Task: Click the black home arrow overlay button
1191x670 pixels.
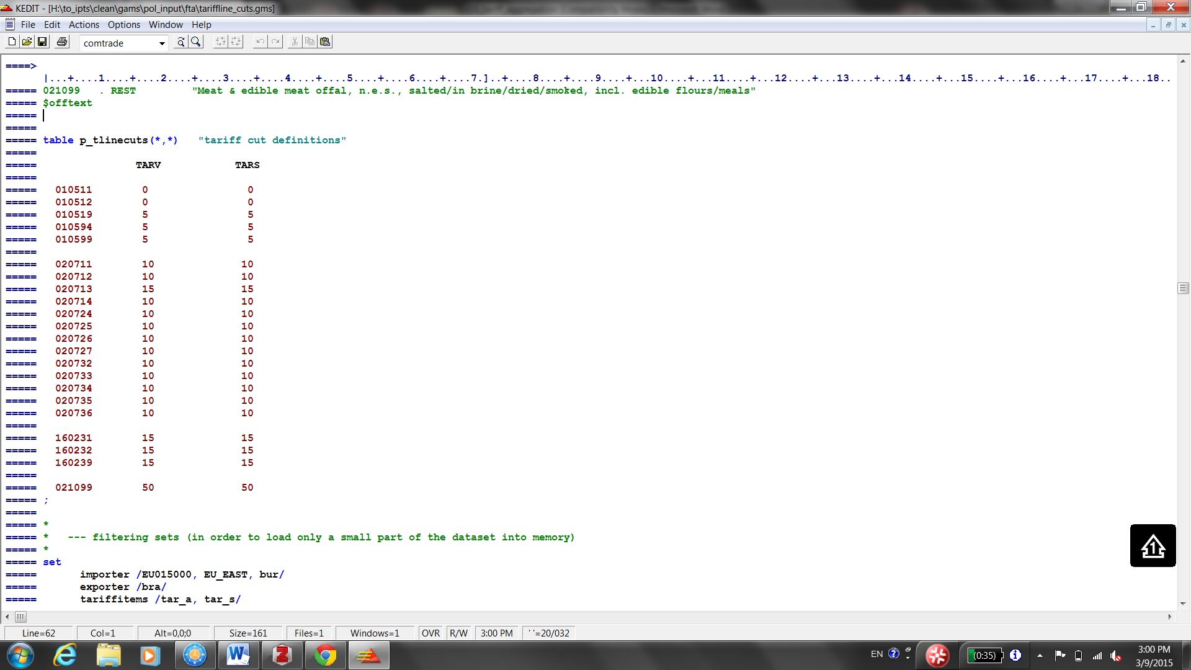Action: (1153, 545)
